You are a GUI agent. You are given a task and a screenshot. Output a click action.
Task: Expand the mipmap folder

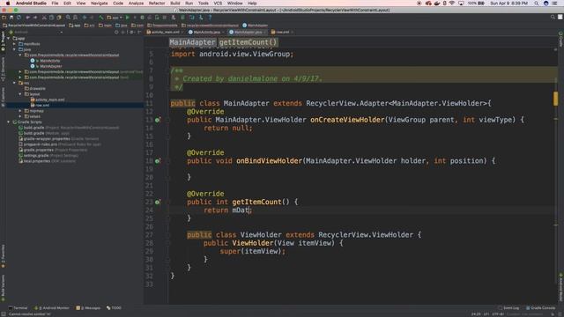point(20,111)
